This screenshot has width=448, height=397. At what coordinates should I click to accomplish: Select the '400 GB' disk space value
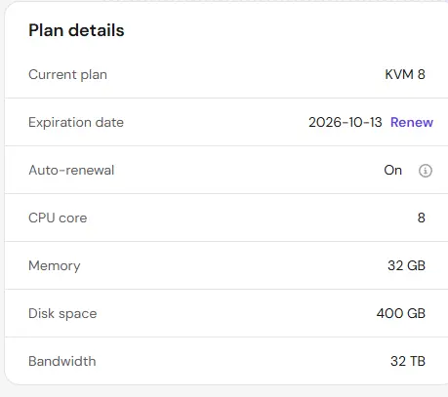401,313
